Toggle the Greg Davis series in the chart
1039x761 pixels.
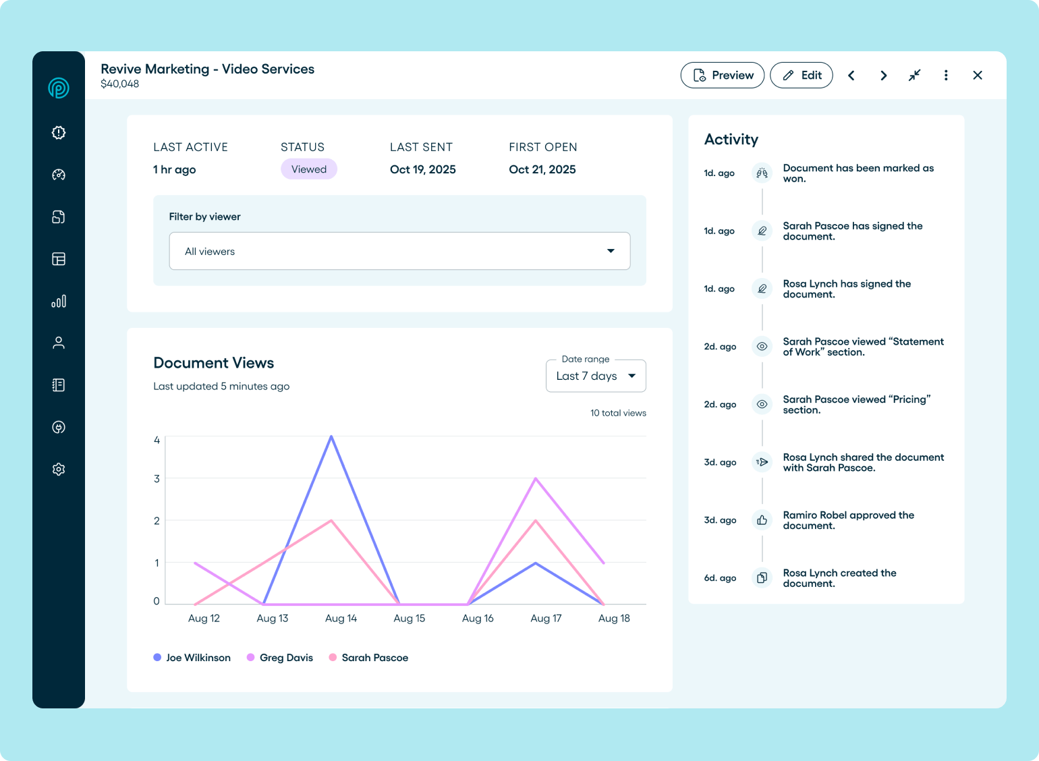pyautogui.click(x=279, y=657)
